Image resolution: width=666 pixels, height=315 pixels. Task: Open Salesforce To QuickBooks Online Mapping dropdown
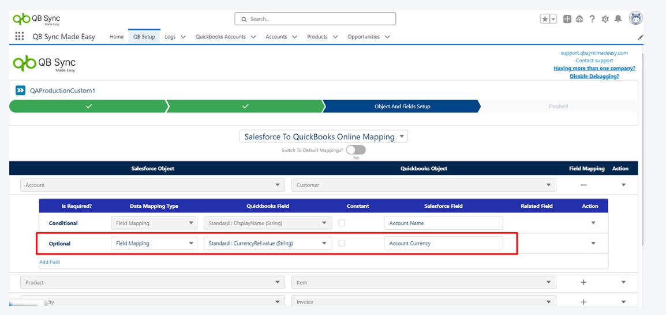point(324,136)
